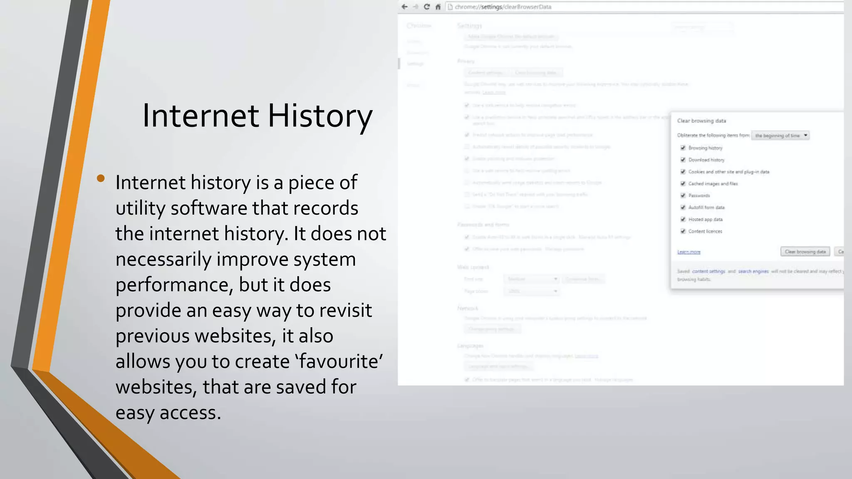Go to the browser home page
Image resolution: width=852 pixels, height=479 pixels.
click(x=438, y=7)
